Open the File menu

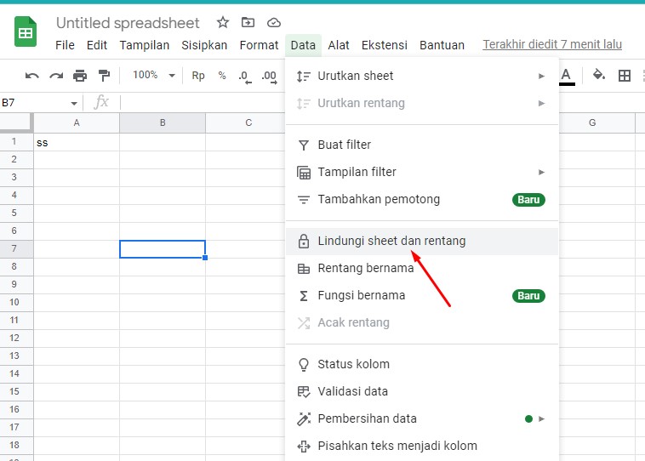coord(65,45)
